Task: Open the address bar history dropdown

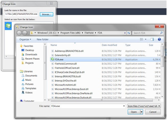Action: [125, 33]
